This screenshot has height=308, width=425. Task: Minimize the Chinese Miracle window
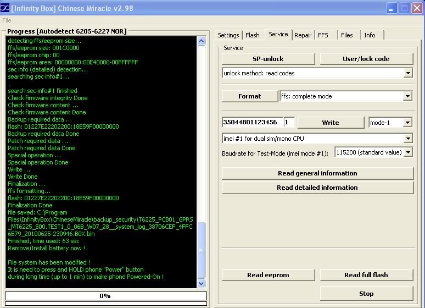pos(391,8)
